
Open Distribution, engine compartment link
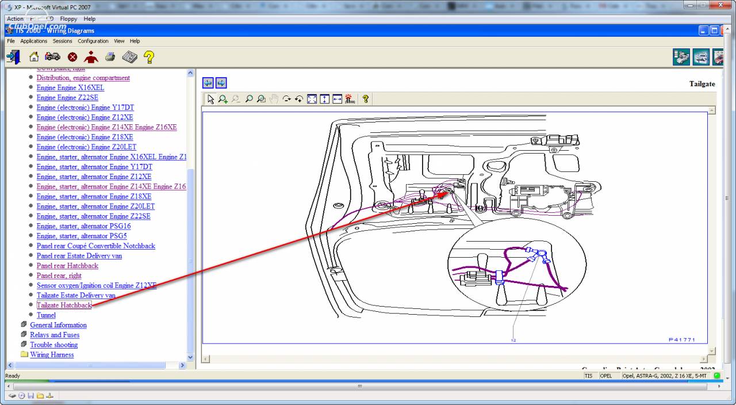pos(83,78)
